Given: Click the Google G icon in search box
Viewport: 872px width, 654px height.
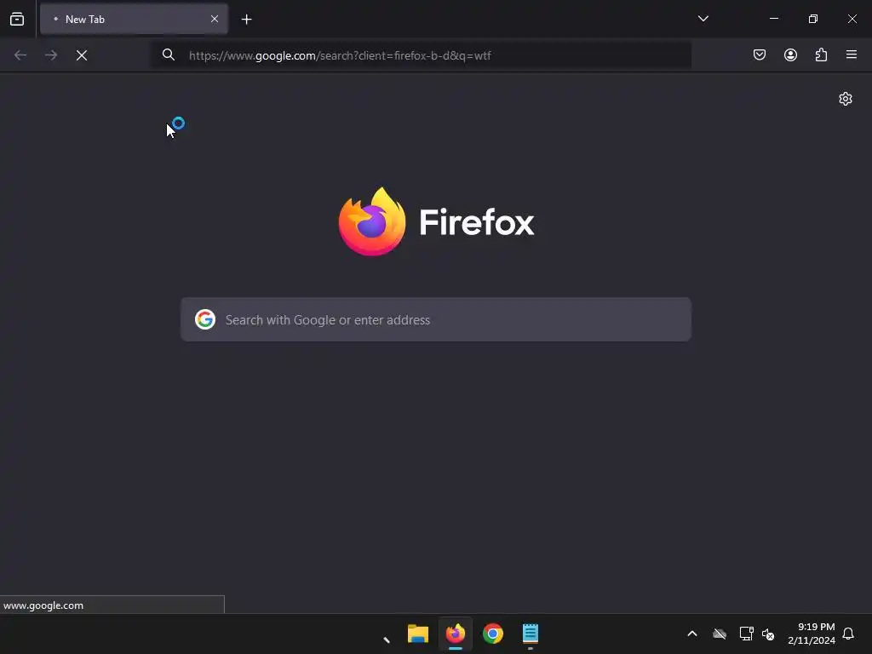Looking at the screenshot, I should coord(205,320).
